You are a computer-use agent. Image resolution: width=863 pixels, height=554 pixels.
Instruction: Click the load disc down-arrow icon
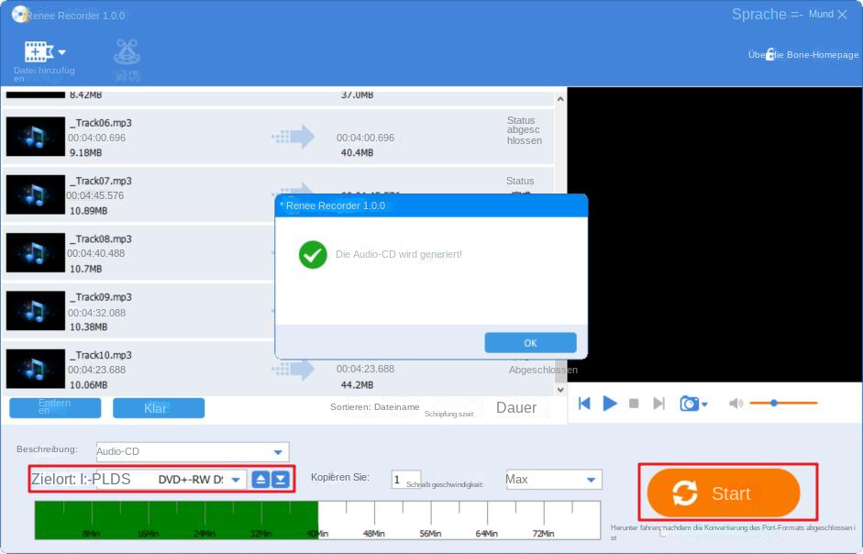(282, 479)
